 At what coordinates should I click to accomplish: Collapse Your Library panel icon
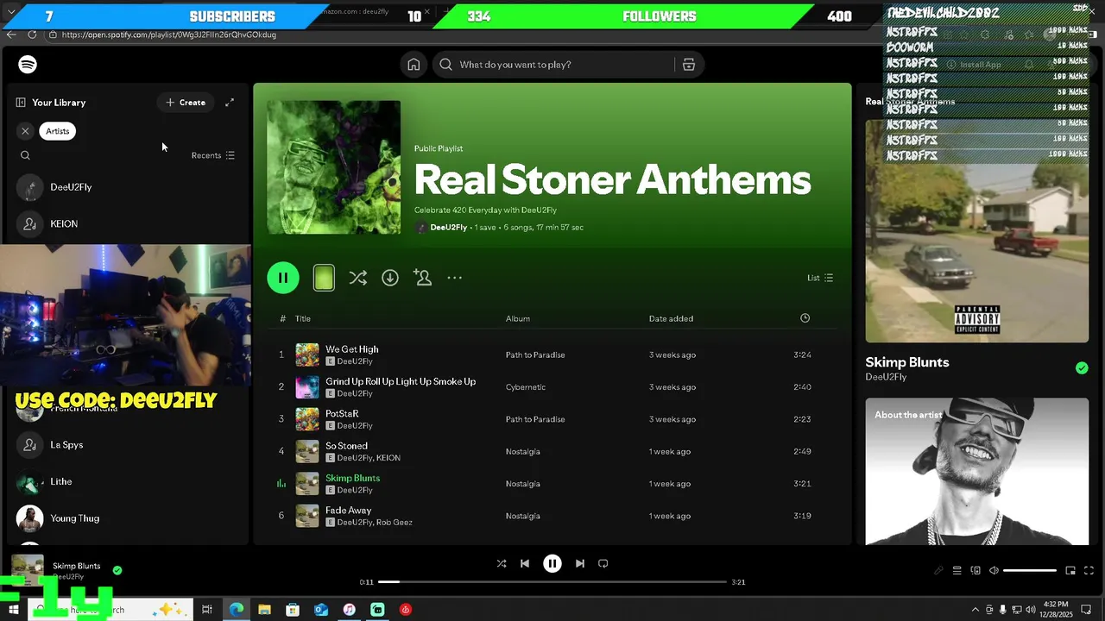coord(21,103)
